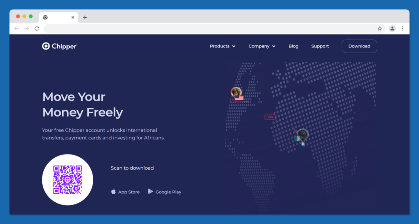Click the Download button in the header
419x224 pixels.
359,46
